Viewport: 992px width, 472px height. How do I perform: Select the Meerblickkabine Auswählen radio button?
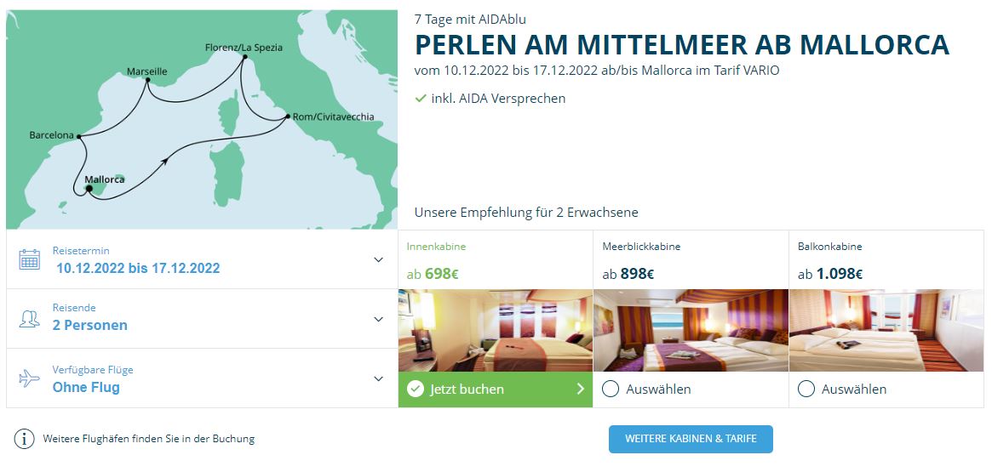pos(610,390)
